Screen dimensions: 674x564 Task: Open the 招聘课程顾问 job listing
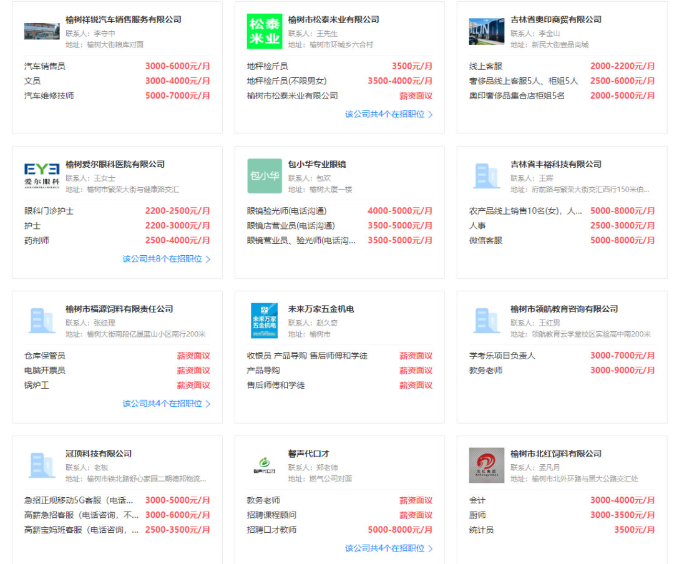click(x=271, y=515)
